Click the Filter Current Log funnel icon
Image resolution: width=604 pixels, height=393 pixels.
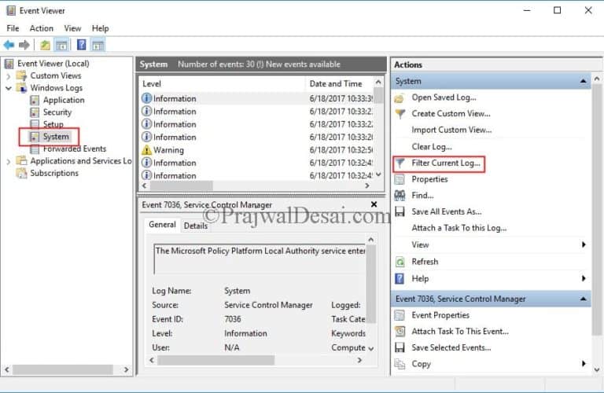pos(400,163)
